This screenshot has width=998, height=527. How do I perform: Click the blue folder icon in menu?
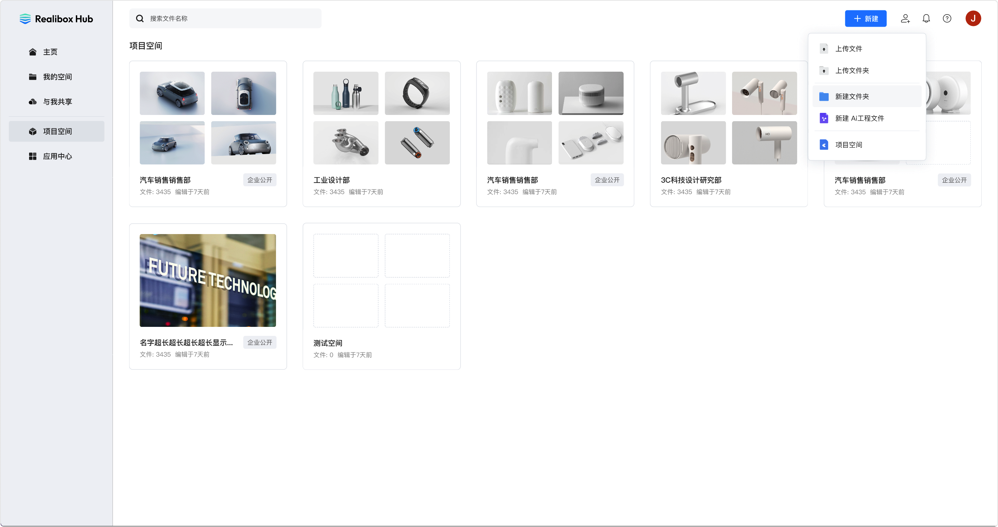[x=824, y=97]
